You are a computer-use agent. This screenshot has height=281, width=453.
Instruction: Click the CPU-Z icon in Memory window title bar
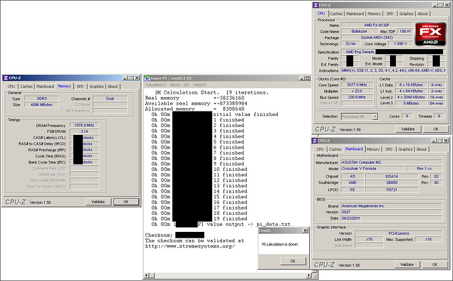7,78
